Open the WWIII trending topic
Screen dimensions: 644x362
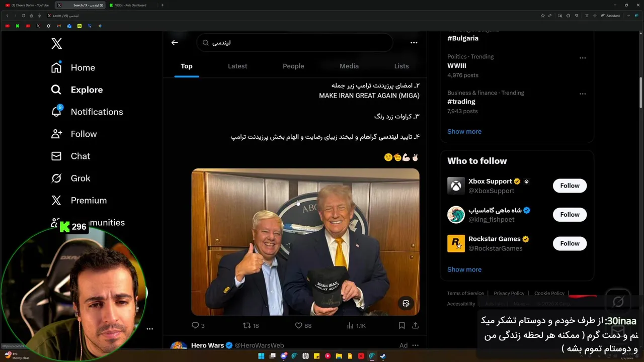pos(457,66)
